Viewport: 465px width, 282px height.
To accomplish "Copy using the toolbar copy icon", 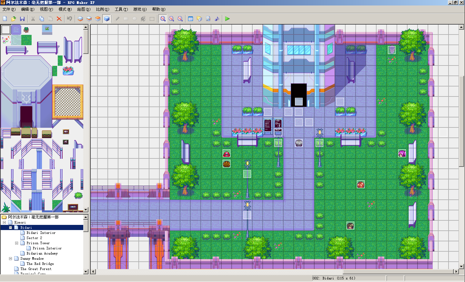I will tap(42, 19).
